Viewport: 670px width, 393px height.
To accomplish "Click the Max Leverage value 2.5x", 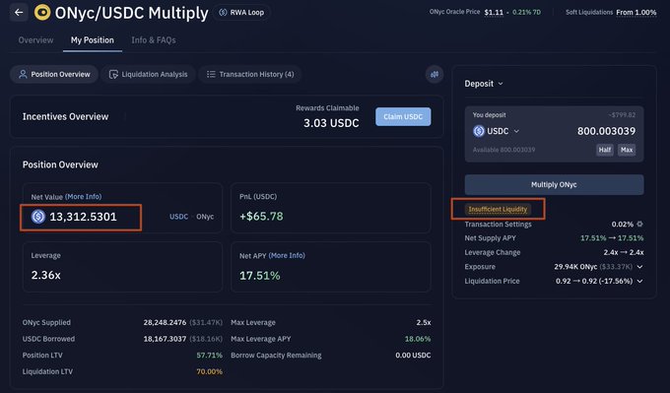I will point(424,322).
